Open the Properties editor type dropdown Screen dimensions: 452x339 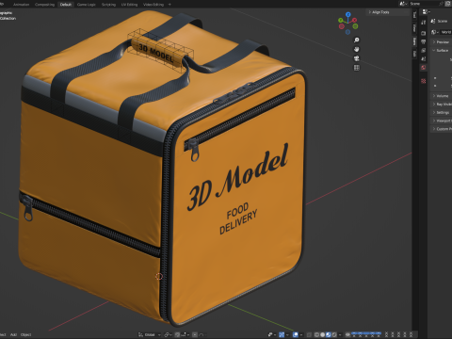[x=426, y=12]
